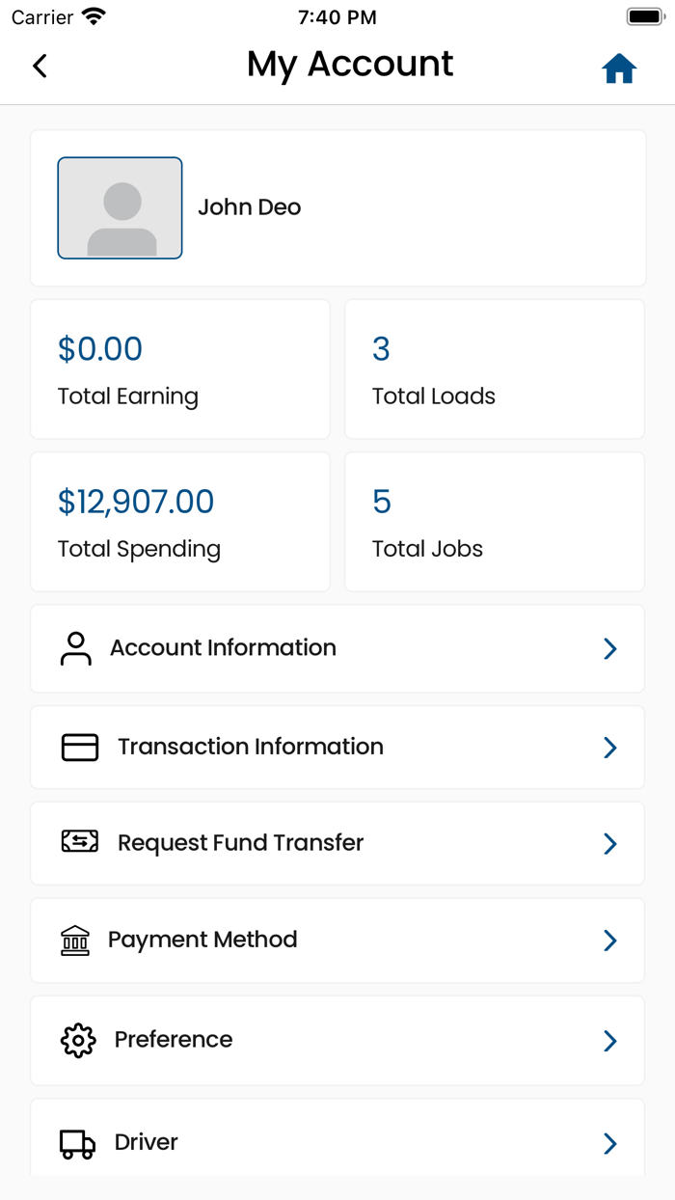
Task: Select the Total Spending card
Action: coord(180,522)
